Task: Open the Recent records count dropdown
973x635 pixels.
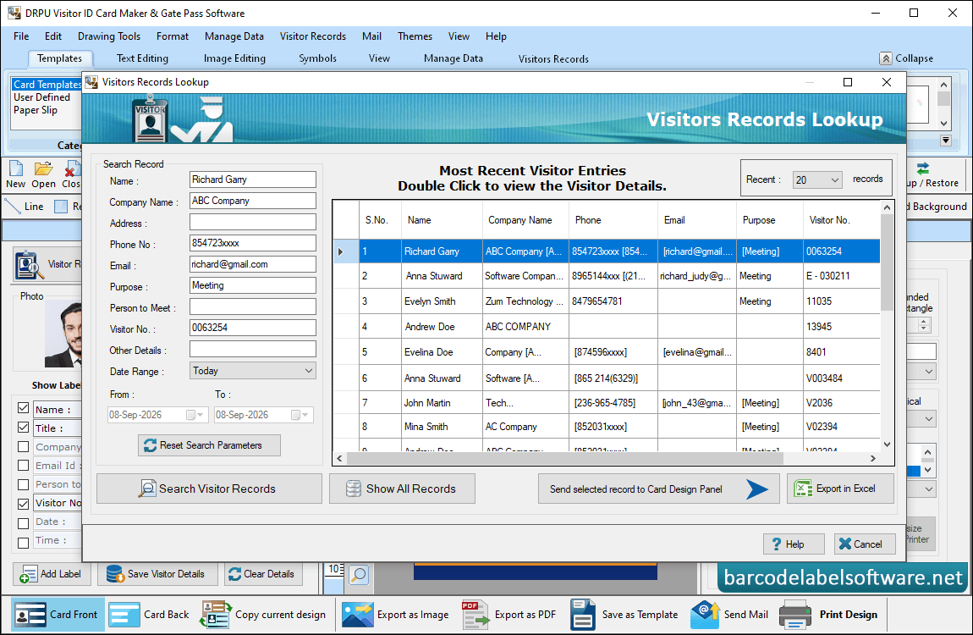Action: tap(817, 179)
